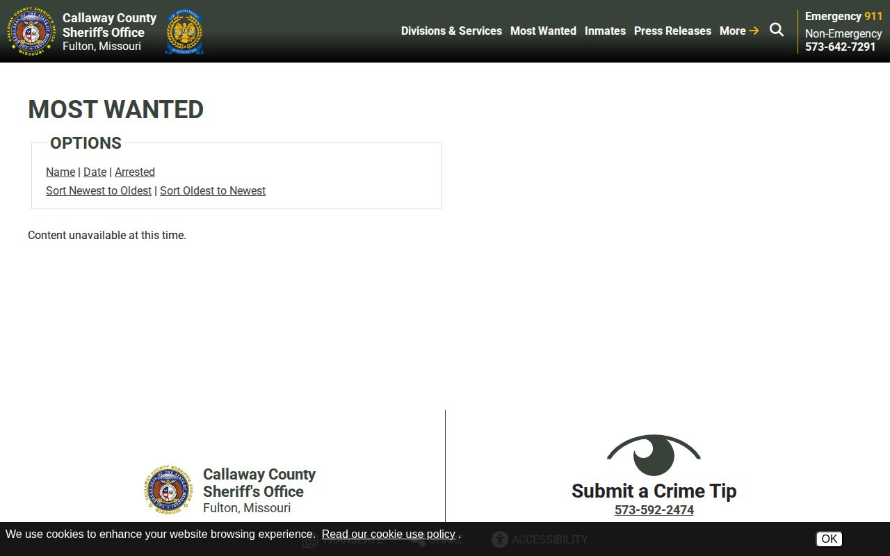The height and width of the screenshot is (556, 890).
Task: Open Press Releases from navigation
Action: coord(672,31)
